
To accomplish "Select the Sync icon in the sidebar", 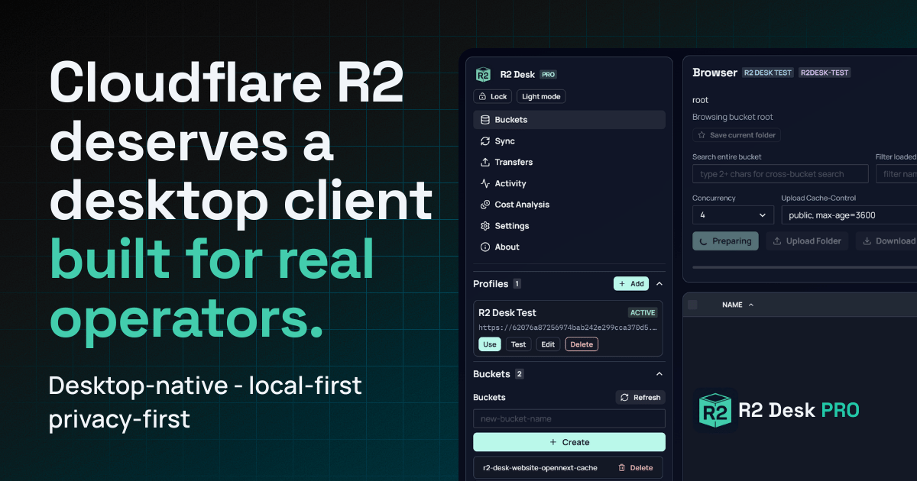I will coord(507,140).
